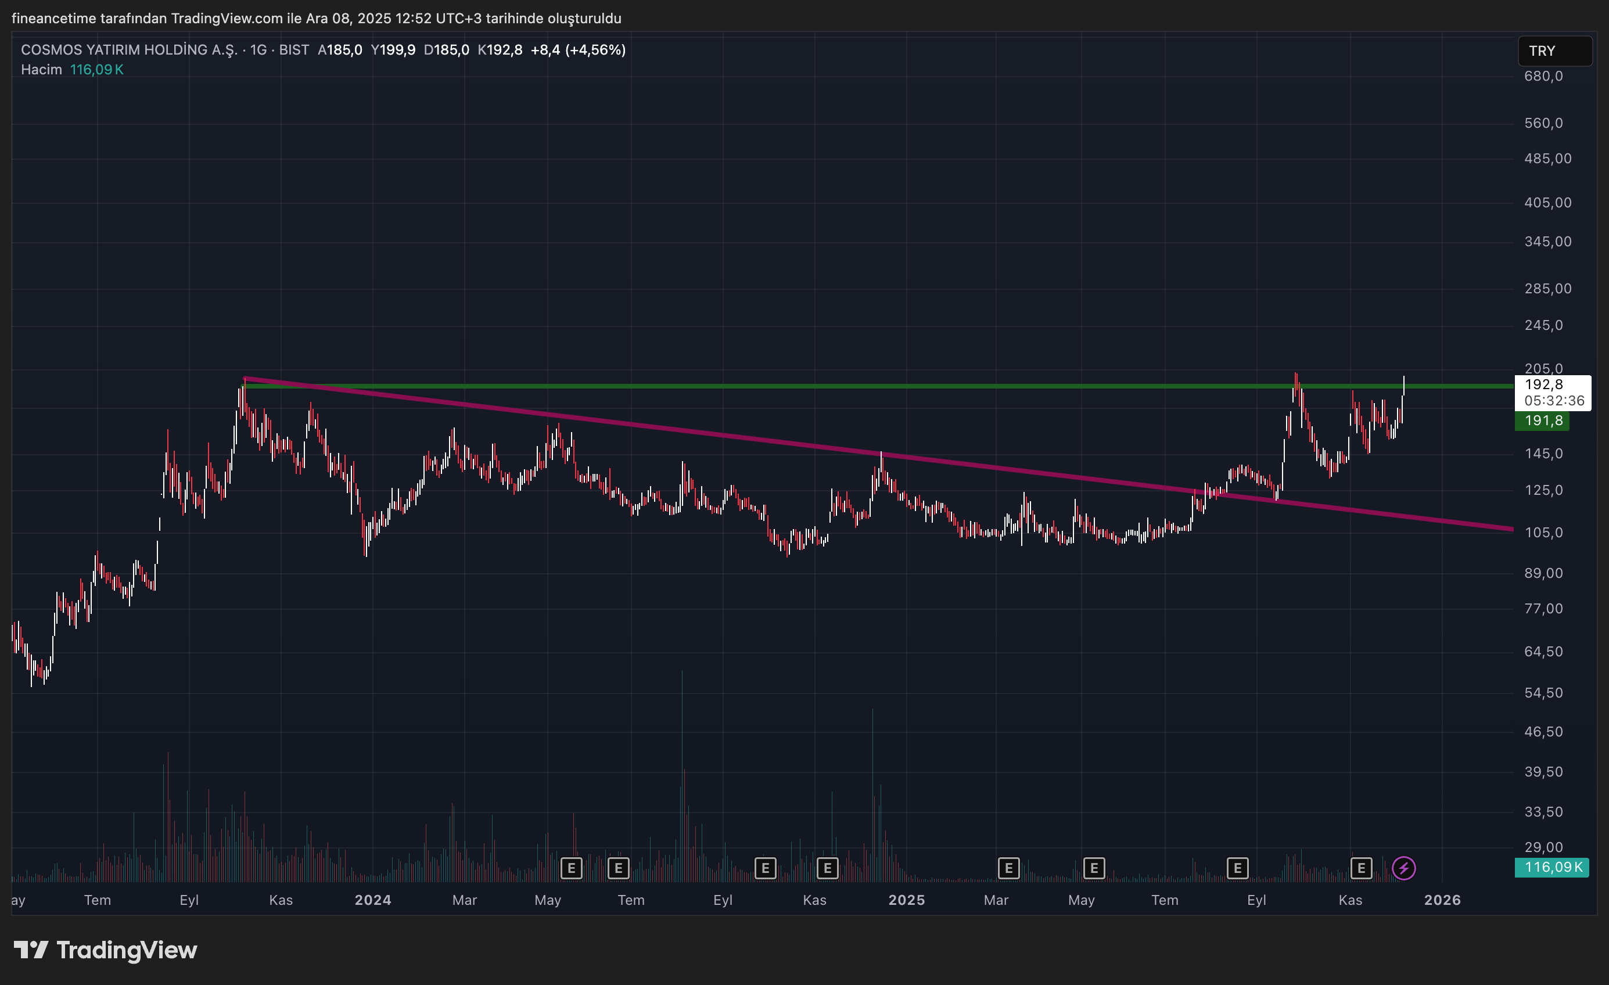Image resolution: width=1609 pixels, height=985 pixels.
Task: Click the 2026 label on the date axis
Action: 1443,900
